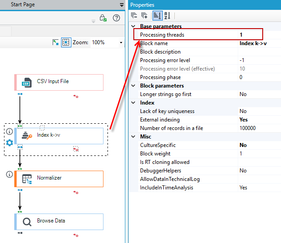Select the CSV Input File block
This screenshot has width=281, height=243.
click(x=59, y=82)
